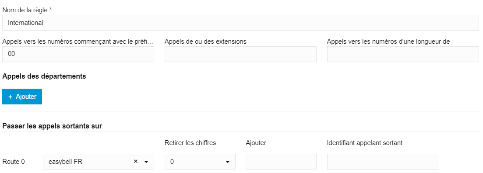483x173 pixels.
Task: Click the Retirer les chiffres column label
Action: tap(190, 143)
